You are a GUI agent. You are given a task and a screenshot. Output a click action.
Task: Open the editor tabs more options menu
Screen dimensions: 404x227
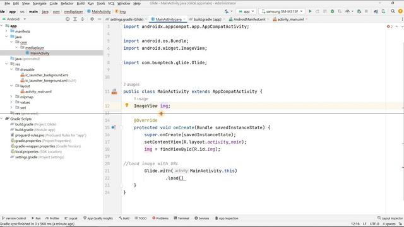click(x=402, y=20)
